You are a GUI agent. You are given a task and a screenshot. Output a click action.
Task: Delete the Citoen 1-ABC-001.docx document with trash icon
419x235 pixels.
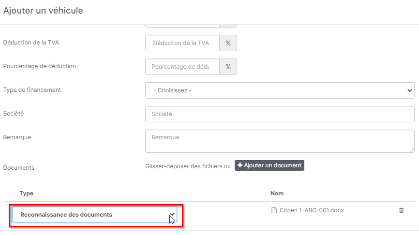coord(401,210)
